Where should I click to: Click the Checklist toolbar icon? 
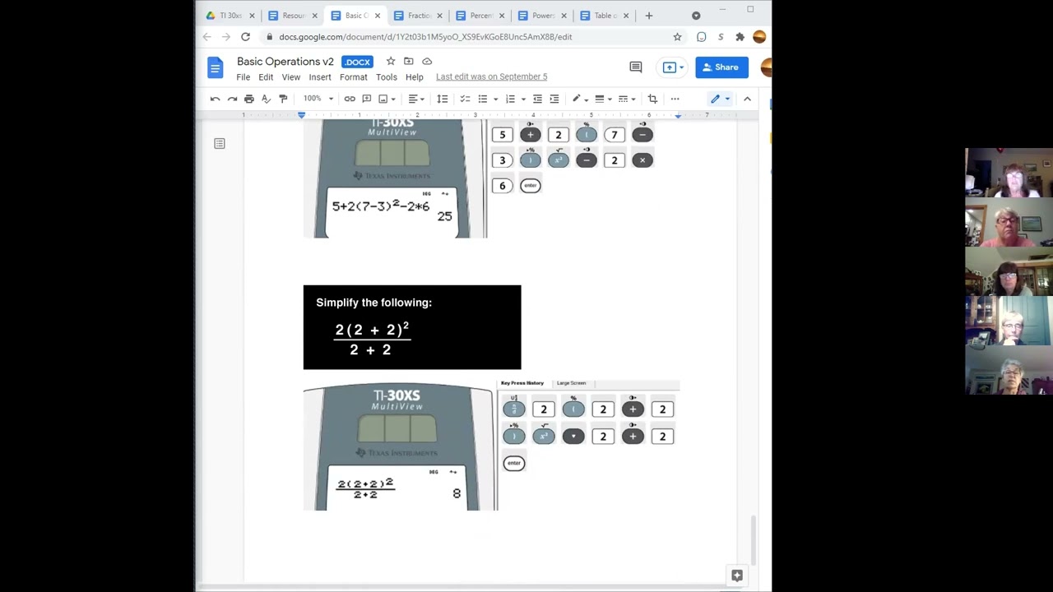point(465,99)
